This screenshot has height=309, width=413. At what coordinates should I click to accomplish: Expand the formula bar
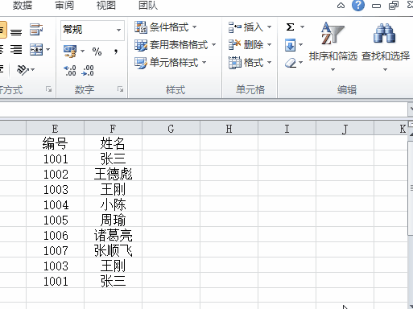[411, 109]
